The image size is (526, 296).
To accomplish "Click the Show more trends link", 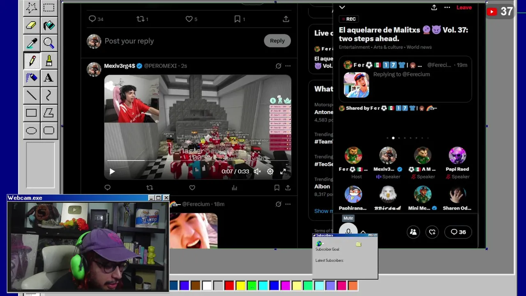I will (324, 211).
